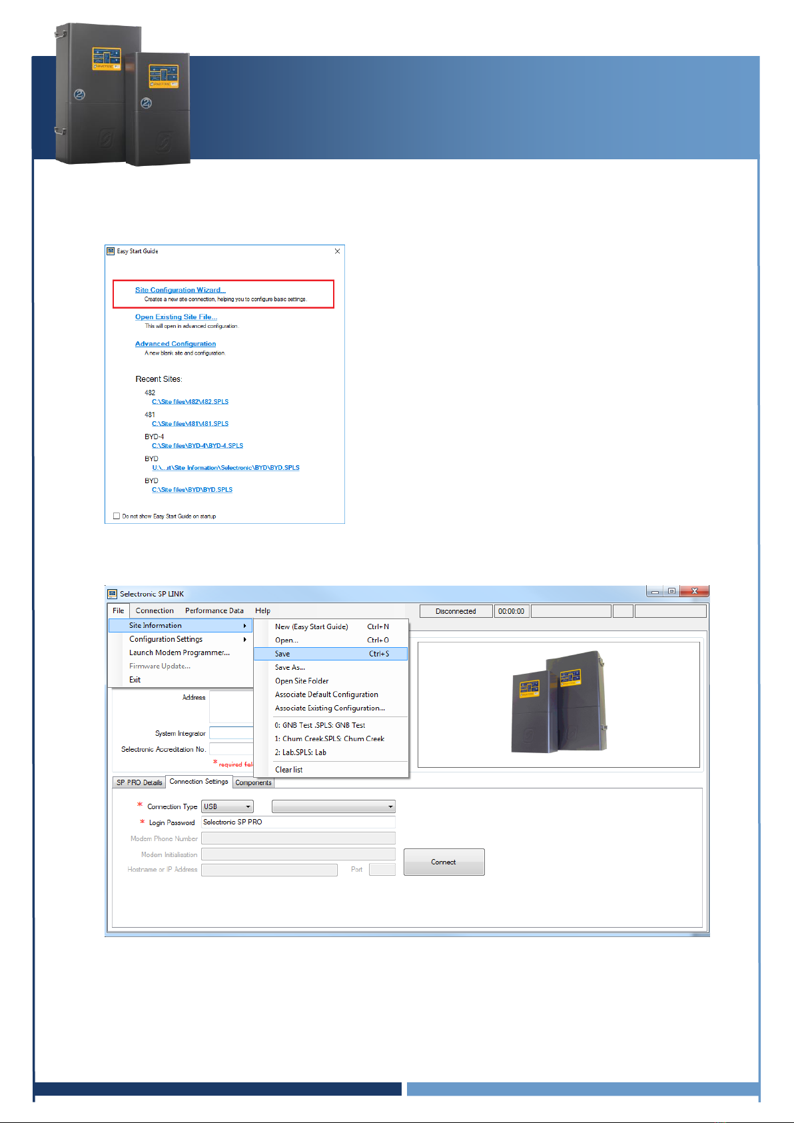Click the Disconnected status indicator
The height and width of the screenshot is (1123, 794).
[x=456, y=611]
